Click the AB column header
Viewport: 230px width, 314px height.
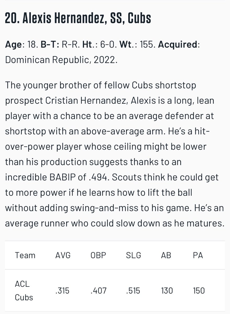click(166, 255)
